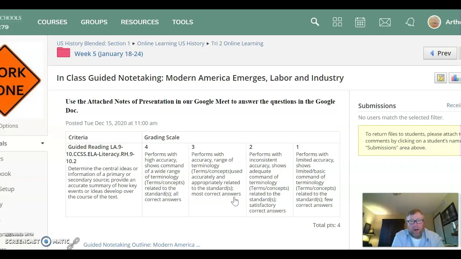Open the TOOLS menu
The width and height of the screenshot is (461, 259).
[x=183, y=22]
